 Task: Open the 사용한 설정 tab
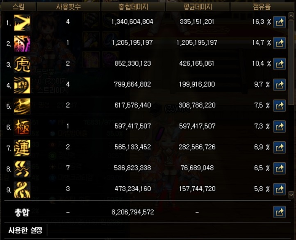point(25,230)
